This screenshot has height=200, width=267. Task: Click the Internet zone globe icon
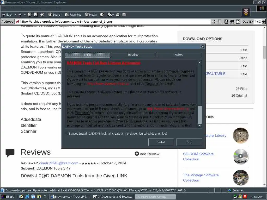point(230,190)
